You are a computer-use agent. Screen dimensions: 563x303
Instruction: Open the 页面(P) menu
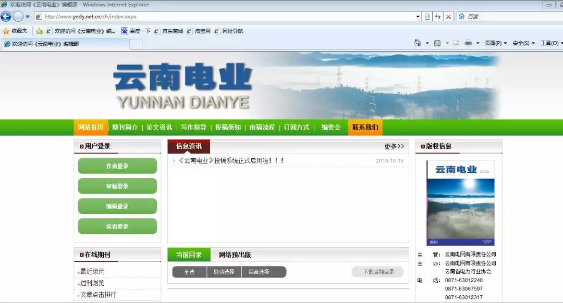click(496, 43)
